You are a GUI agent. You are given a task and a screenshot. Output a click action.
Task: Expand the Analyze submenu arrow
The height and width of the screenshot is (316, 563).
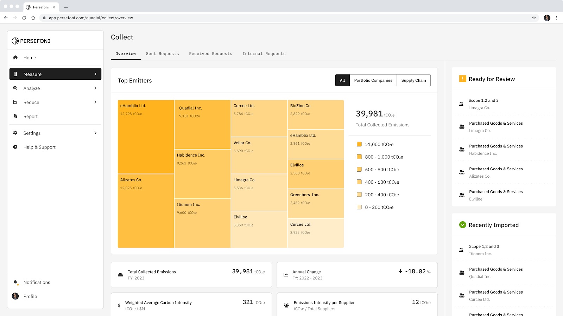click(x=95, y=88)
